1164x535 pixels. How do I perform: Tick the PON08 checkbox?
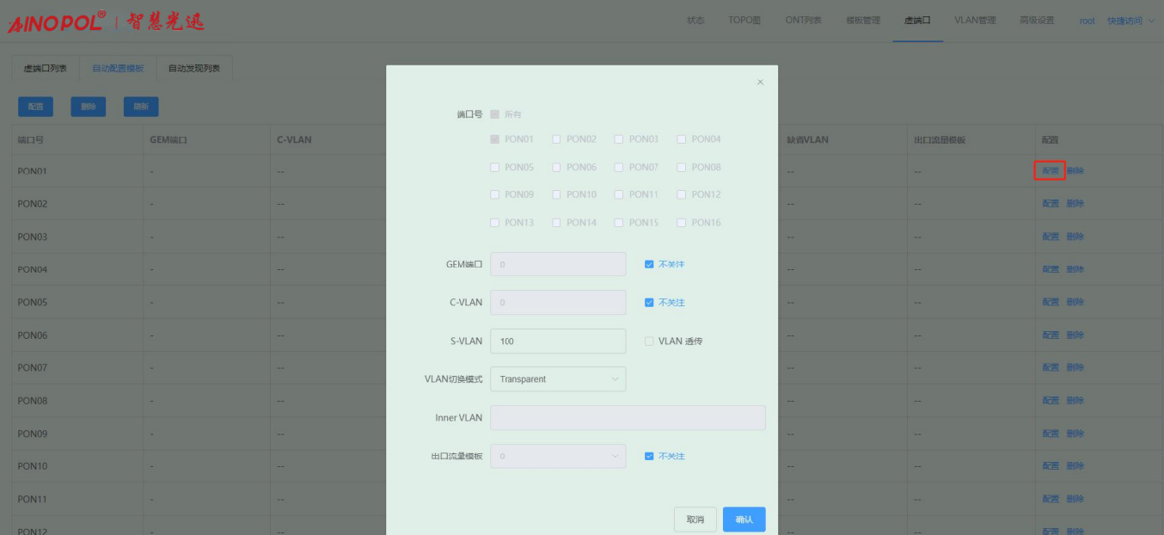point(682,168)
